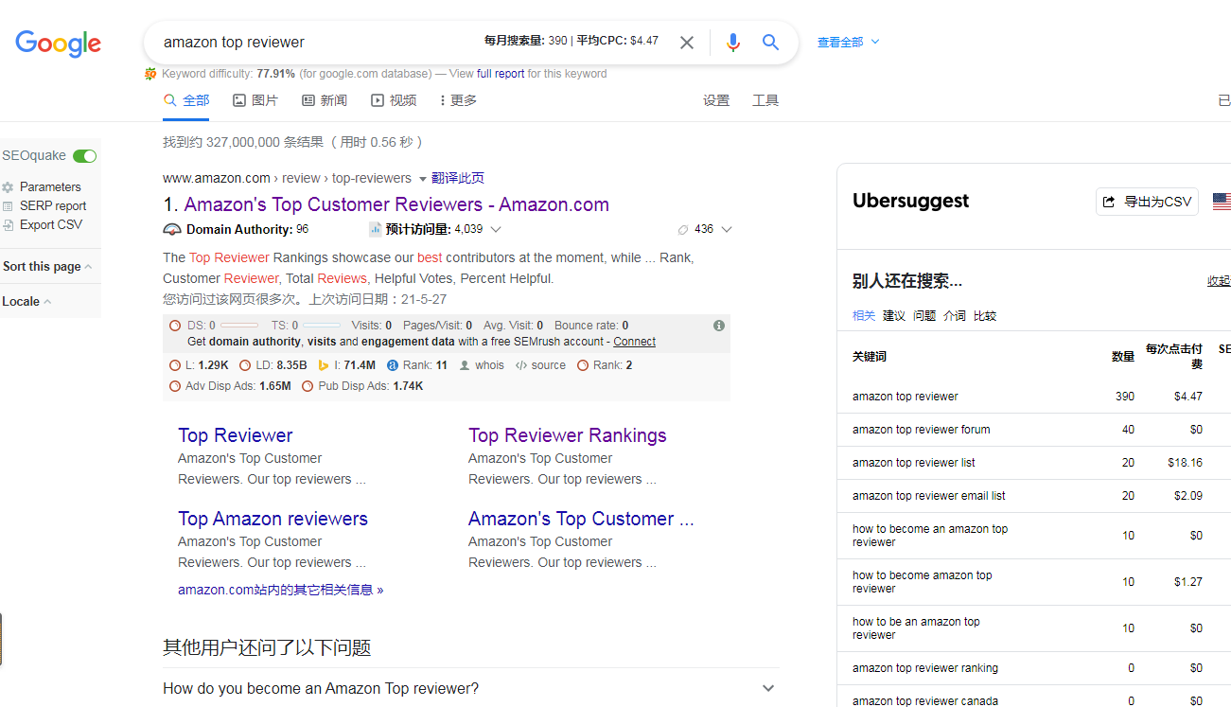Click 翻译此页 translate link
The image size is (1231, 707).
pos(458,178)
